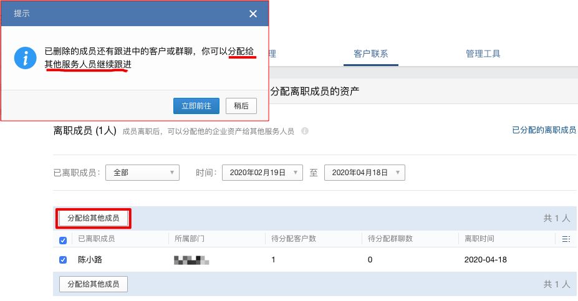Image resolution: width=578 pixels, height=301 pixels.
Task: Select the 陈小路 member name in the row
Action: coord(90,260)
